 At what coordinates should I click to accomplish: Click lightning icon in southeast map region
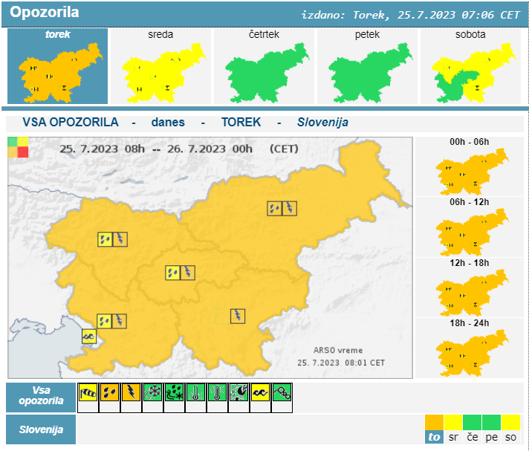pyautogui.click(x=238, y=316)
